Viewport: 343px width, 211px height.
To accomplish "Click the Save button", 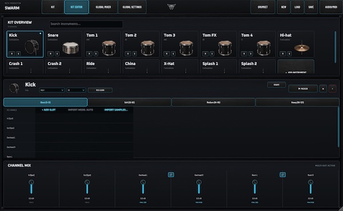I will point(311,7).
